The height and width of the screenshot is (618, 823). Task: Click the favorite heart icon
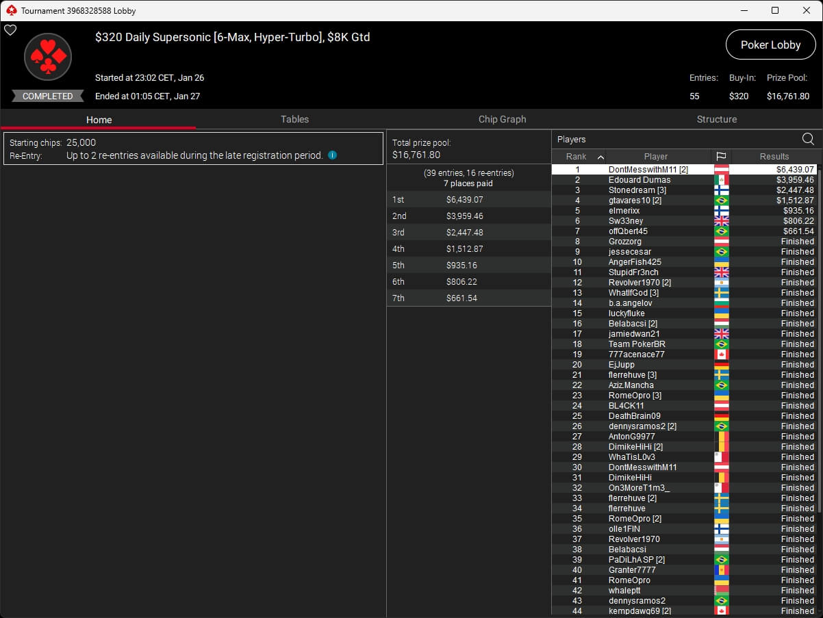(x=10, y=30)
